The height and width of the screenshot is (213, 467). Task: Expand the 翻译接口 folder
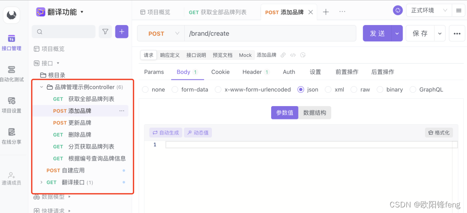42,182
